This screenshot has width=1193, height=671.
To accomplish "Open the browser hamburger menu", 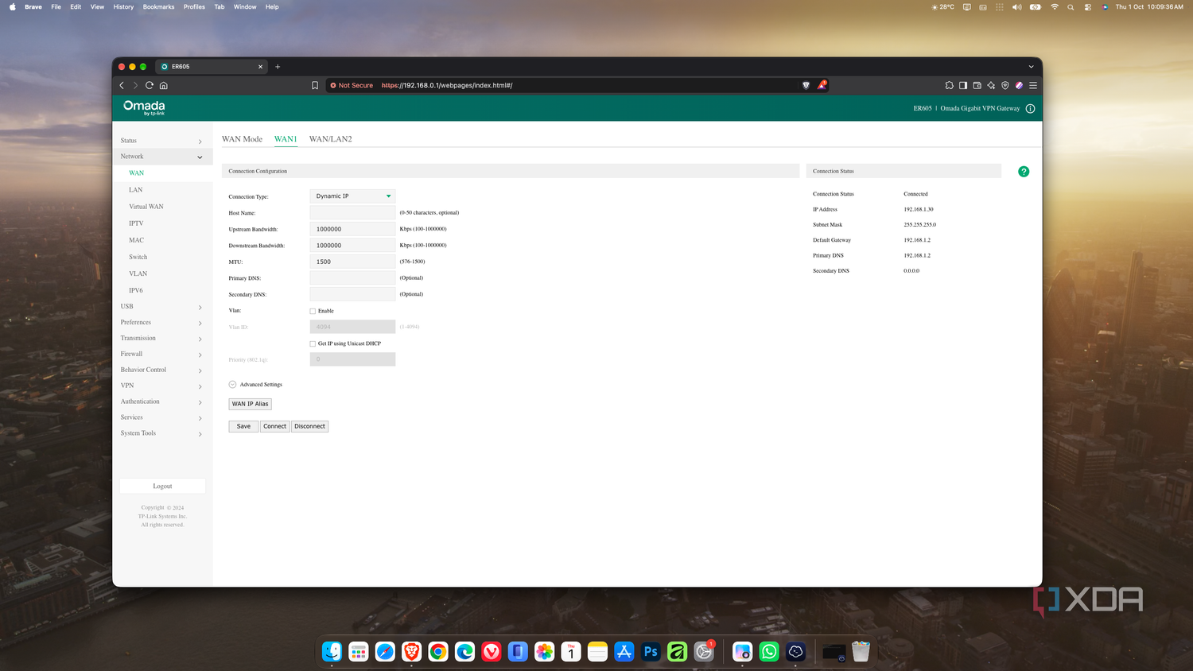I will [x=1033, y=85].
